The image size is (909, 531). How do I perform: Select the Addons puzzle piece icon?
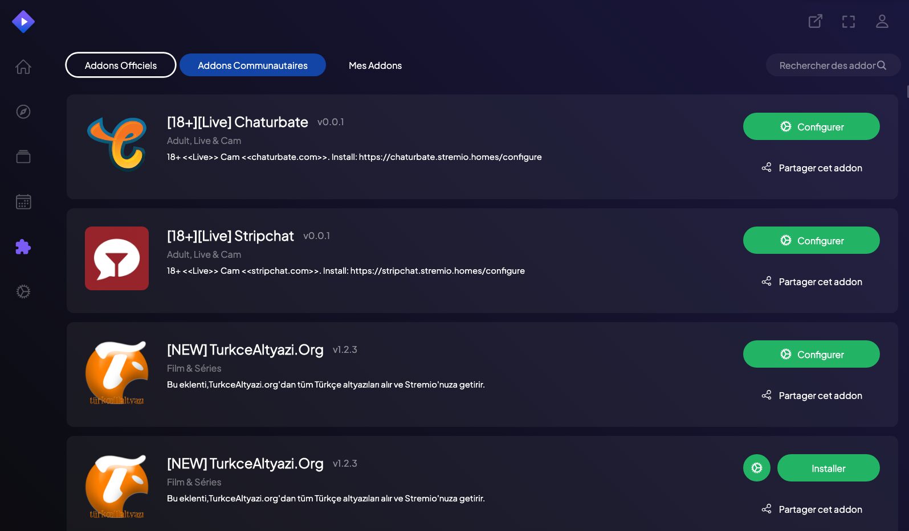pos(23,247)
